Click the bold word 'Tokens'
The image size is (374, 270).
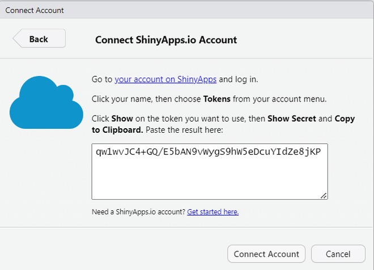click(216, 99)
